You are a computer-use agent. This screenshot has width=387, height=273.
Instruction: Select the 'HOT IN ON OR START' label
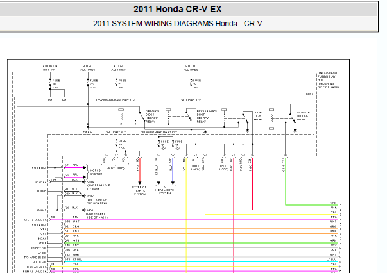pos(50,68)
